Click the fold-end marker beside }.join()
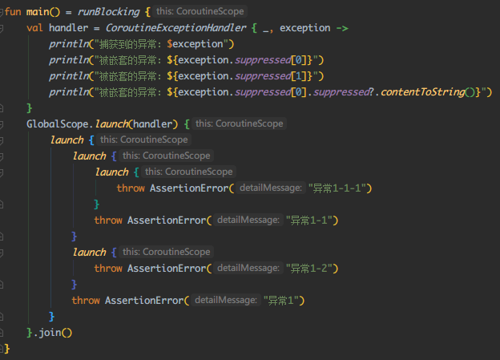The image size is (500, 360). pyautogui.click(x=2, y=333)
